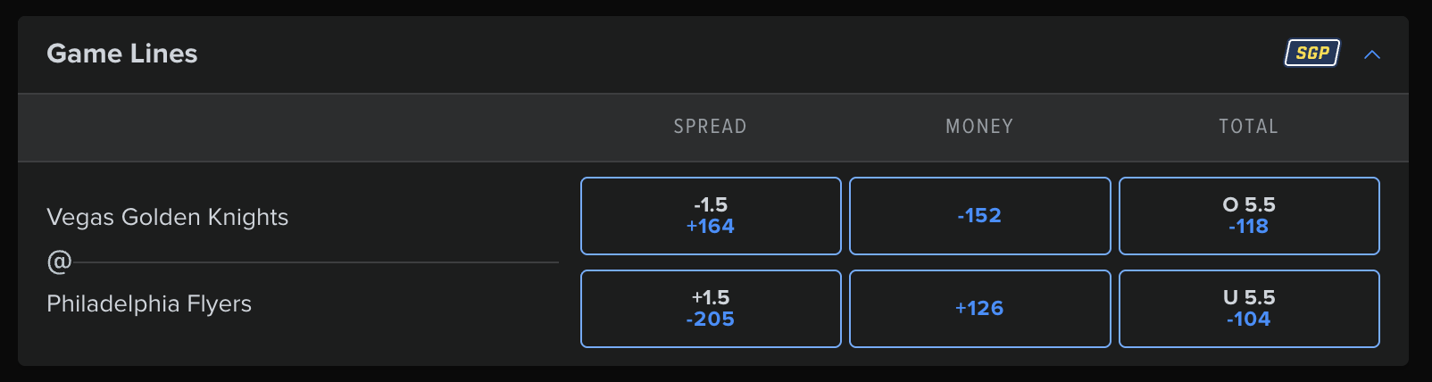
Task: Click the @ symbol between teams
Action: tap(59, 262)
